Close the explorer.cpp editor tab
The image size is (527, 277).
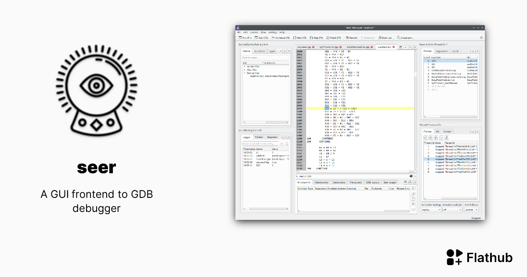(x=314, y=47)
